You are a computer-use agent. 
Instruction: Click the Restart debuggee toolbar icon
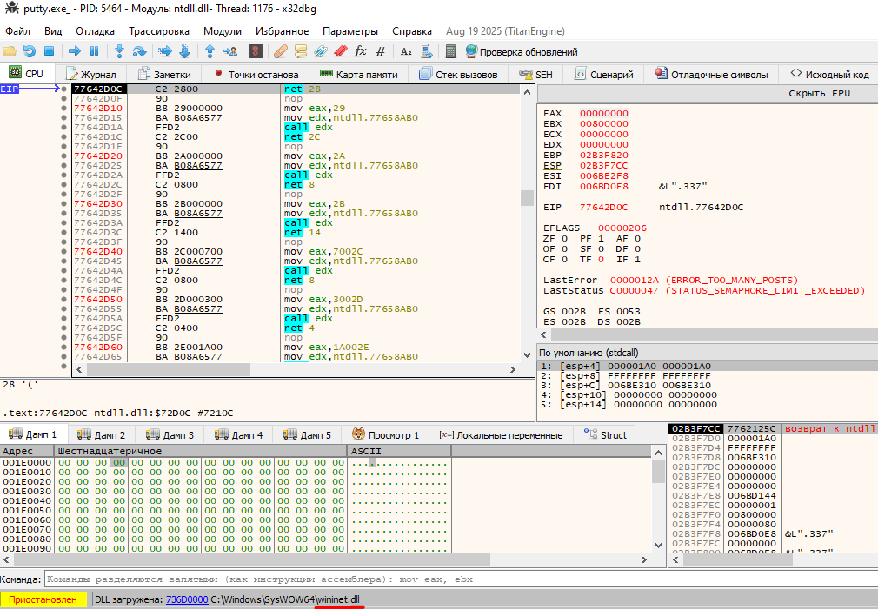[30, 51]
